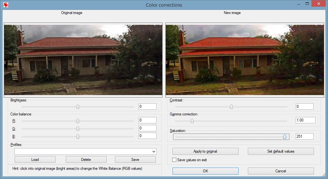The width and height of the screenshot is (328, 179).
Task: Click the Gamma correction slider handle
Action: (x=192, y=120)
